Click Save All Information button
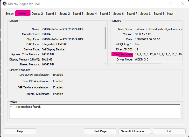 [134, 131]
